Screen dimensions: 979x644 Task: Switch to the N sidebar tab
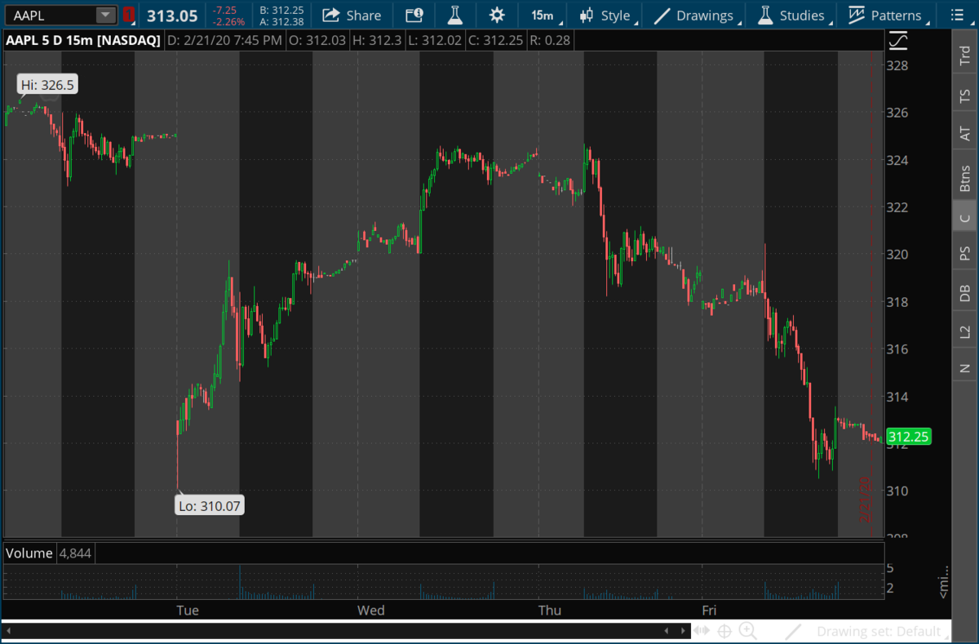click(x=964, y=368)
